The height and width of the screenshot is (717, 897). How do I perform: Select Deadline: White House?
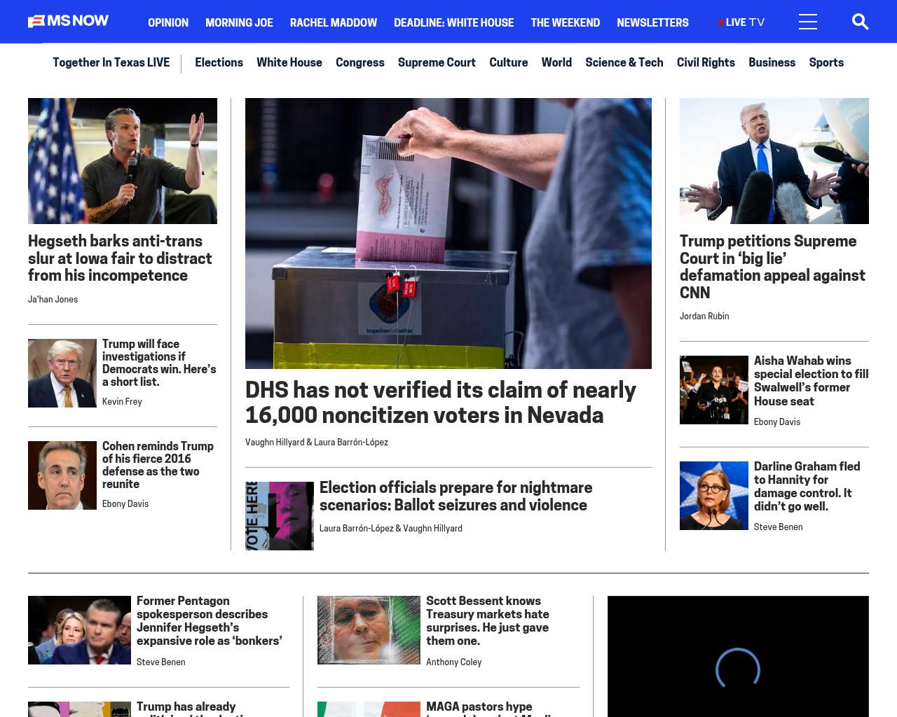pos(453,22)
